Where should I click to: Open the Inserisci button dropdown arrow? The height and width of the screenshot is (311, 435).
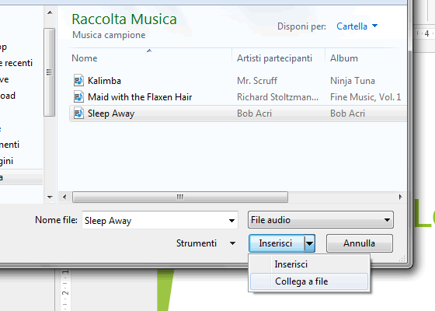309,243
